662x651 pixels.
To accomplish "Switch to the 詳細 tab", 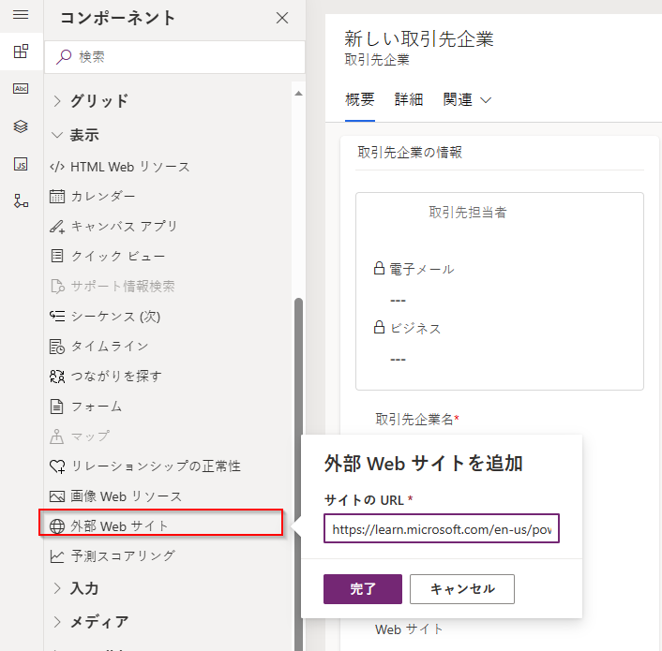I will click(408, 100).
